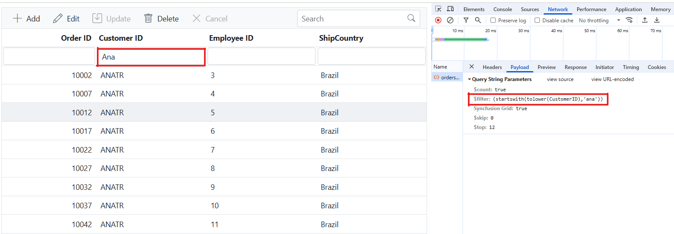
Task: Import HAR file with upload arrow icon
Action: 645,20
